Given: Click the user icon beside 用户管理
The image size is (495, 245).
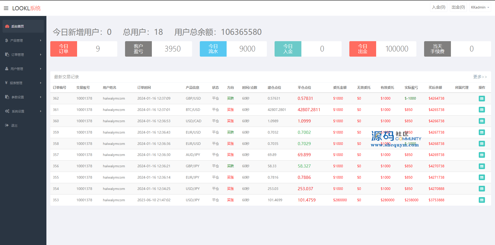Looking at the screenshot, I should coord(7,69).
